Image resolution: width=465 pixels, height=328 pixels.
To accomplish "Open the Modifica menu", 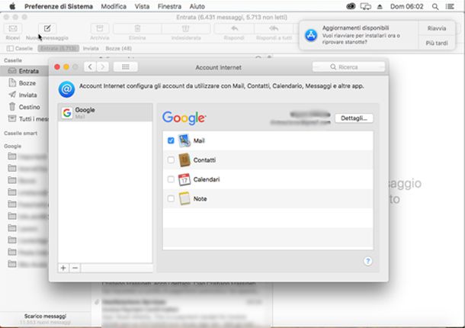I will coord(114,6).
